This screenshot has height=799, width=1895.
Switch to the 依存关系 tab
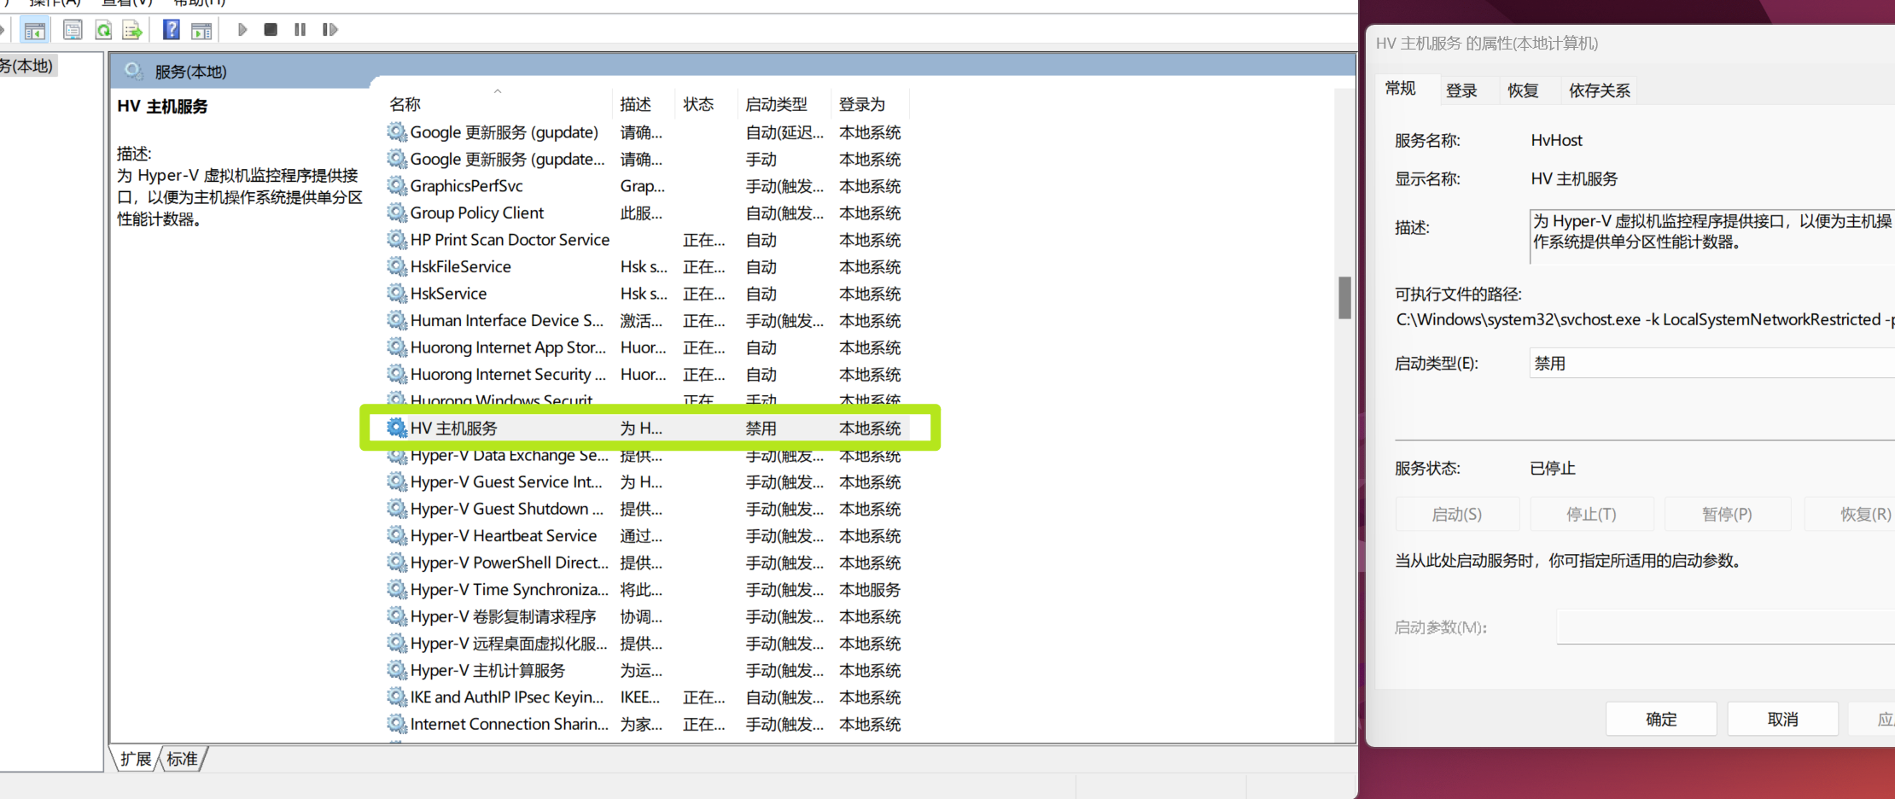point(1599,90)
